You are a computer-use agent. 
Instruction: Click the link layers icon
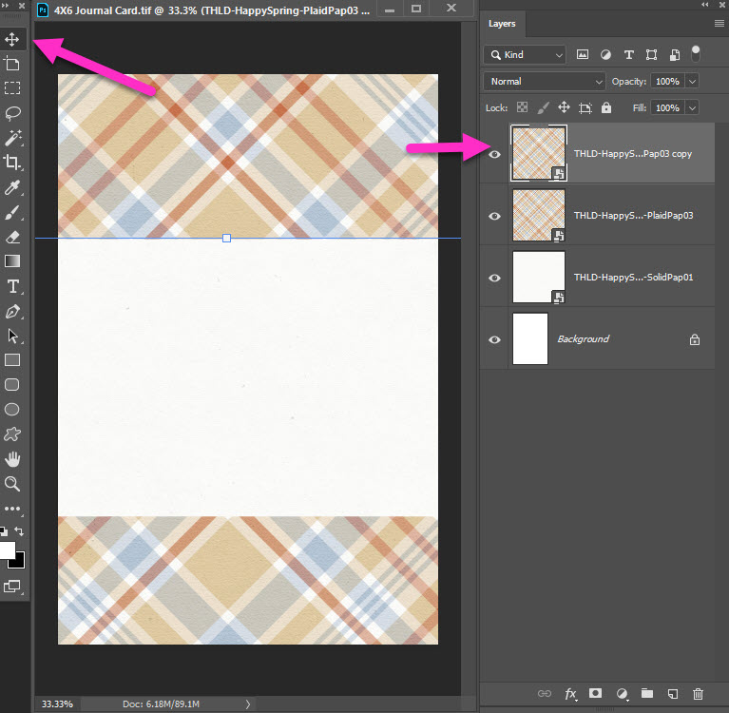[x=544, y=693]
